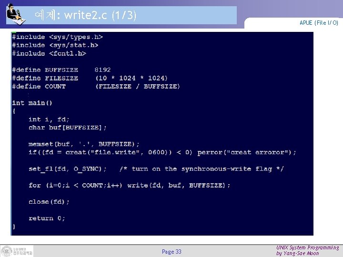Click the synchronous-write flag comment
This screenshot has width=343, height=257.
202,169
